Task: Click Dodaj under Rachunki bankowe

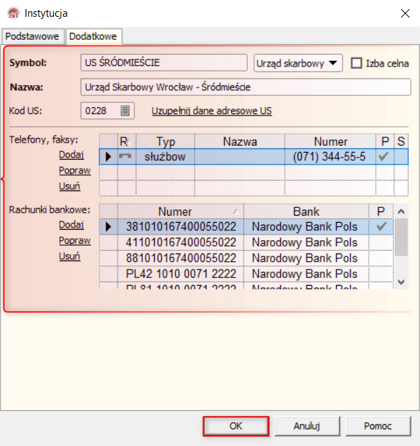Action: point(71,225)
